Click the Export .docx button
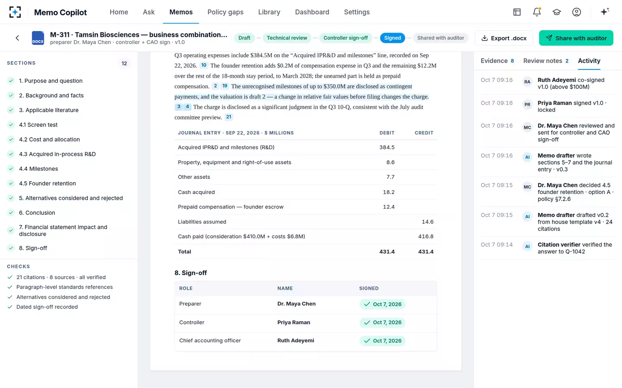Viewport: 622px width, 388px height. tap(504, 38)
